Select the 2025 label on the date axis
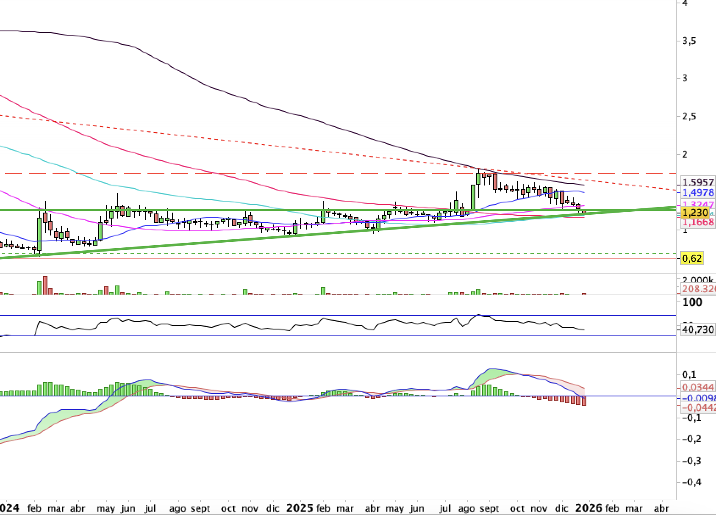Image resolution: width=716 pixels, height=515 pixels. pos(301,508)
